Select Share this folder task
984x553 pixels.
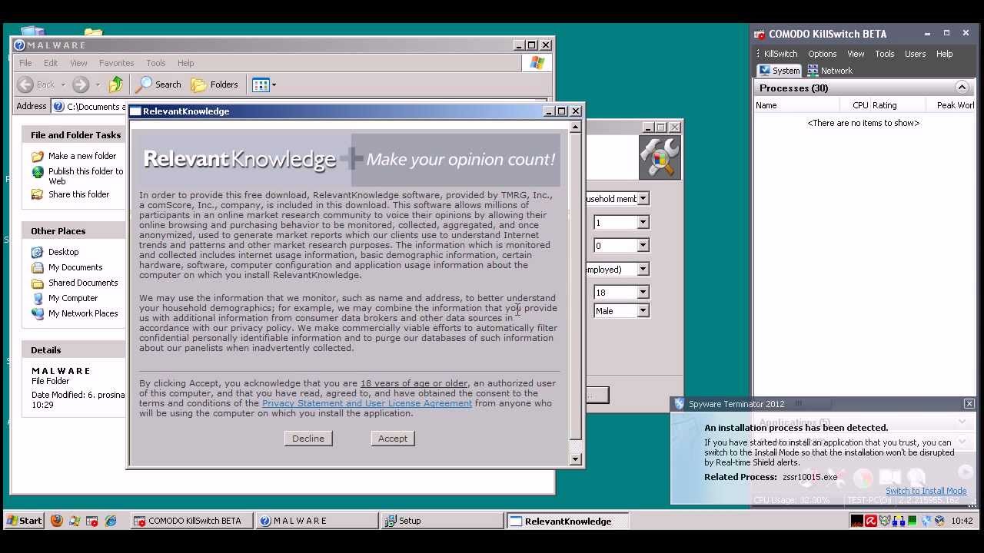78,194
